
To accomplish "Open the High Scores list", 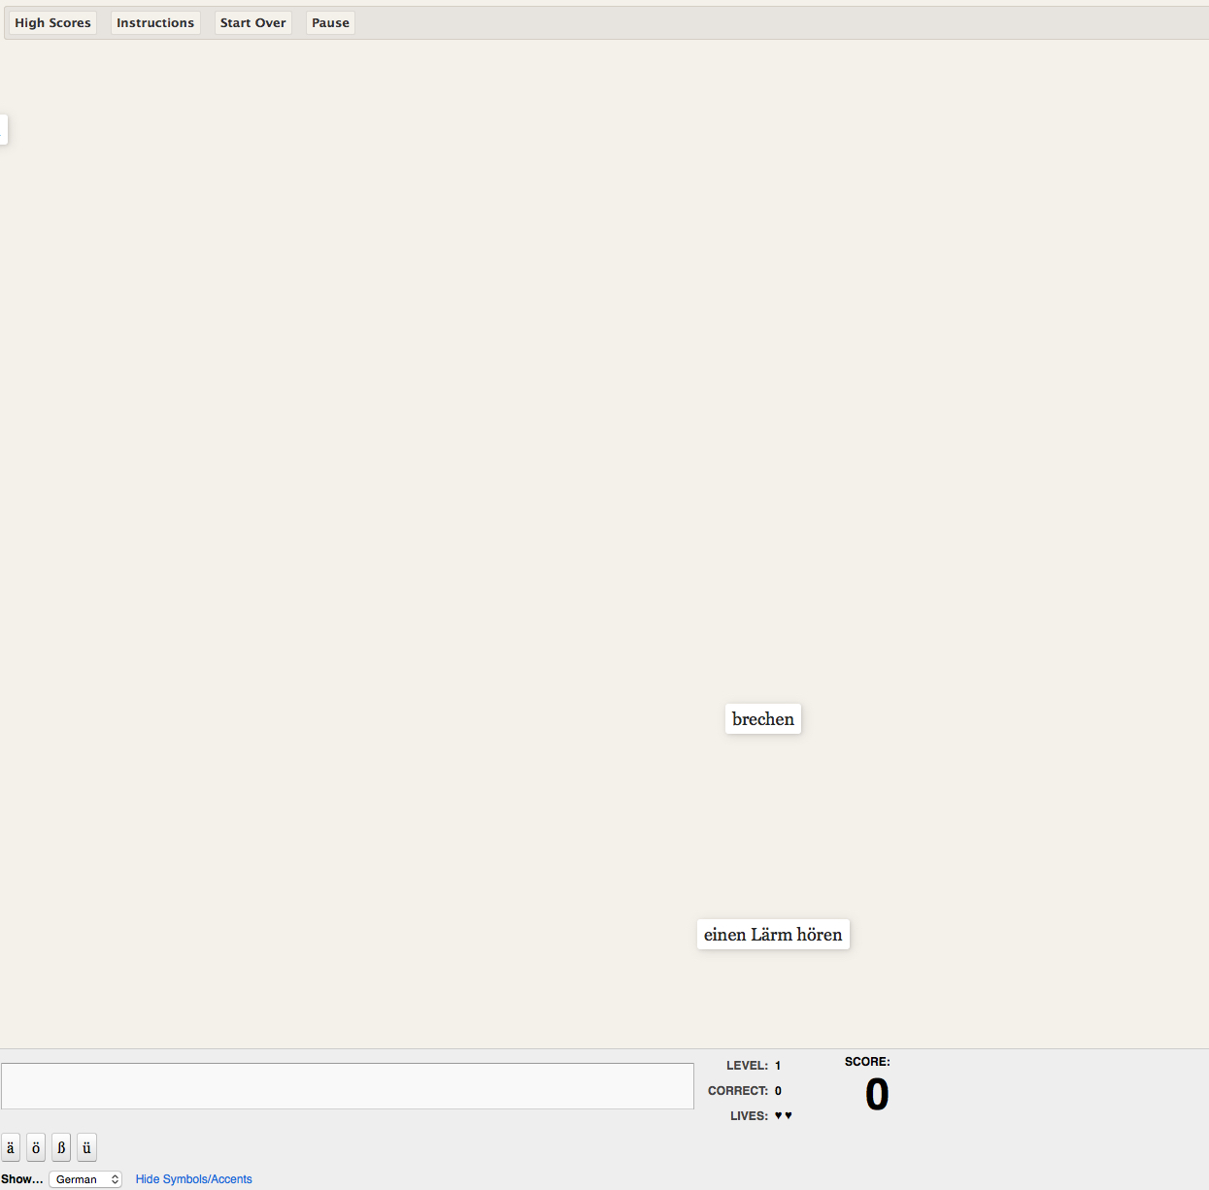I will (52, 22).
